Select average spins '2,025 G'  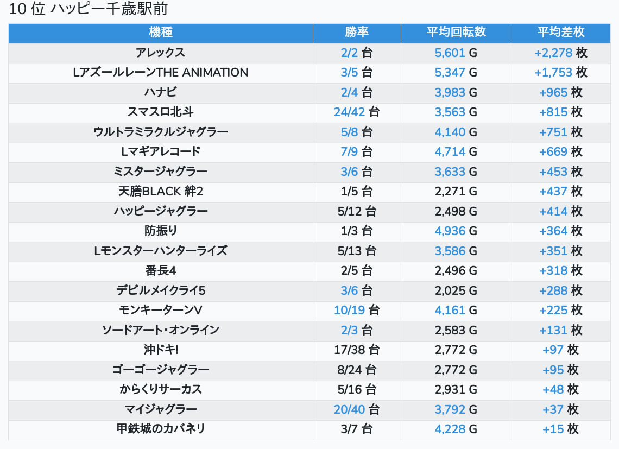tap(456, 290)
